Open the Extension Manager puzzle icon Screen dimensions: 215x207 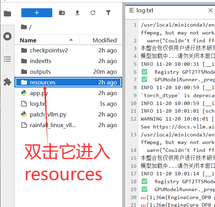7,82
